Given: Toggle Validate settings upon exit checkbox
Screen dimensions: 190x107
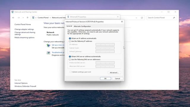Looking at the screenshot, I should (x=70, y=72).
